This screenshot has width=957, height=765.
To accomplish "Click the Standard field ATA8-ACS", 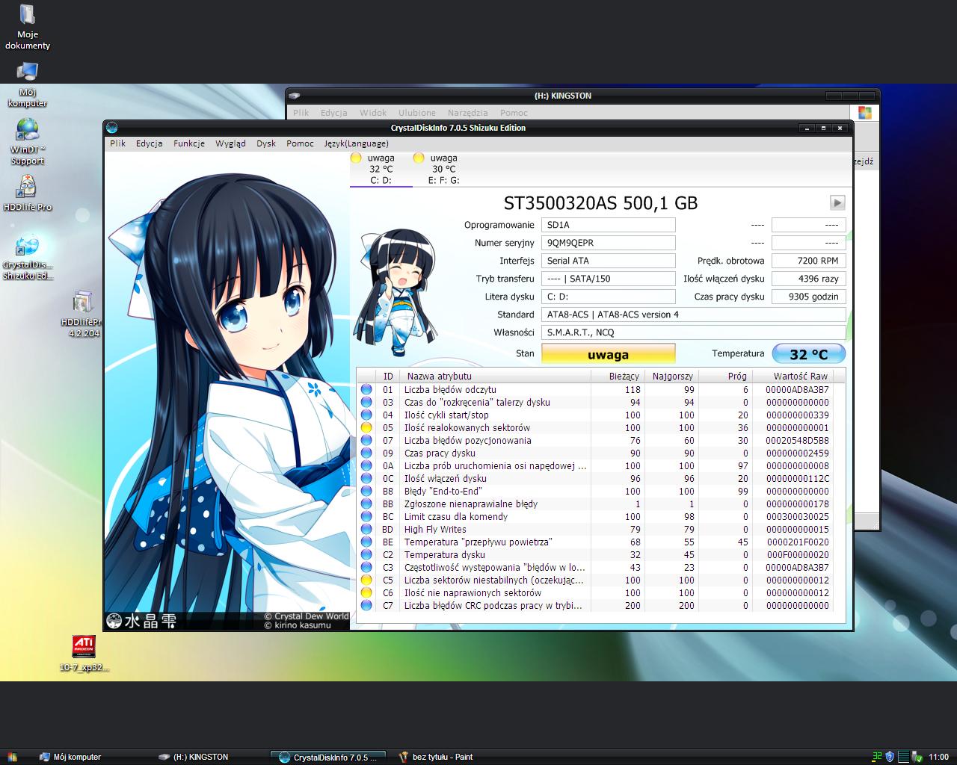I will coord(693,315).
